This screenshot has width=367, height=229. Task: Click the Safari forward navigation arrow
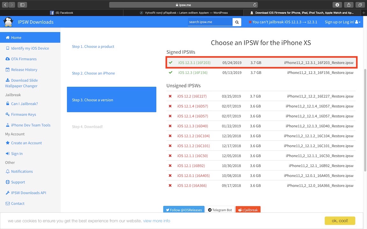click(12, 5)
